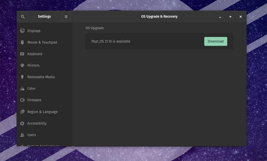The height and width of the screenshot is (161, 267).
Task: Click the Users people icon
Action: coord(22,135)
